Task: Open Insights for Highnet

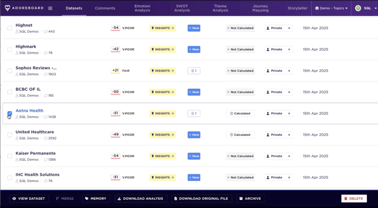Action: coord(162,28)
